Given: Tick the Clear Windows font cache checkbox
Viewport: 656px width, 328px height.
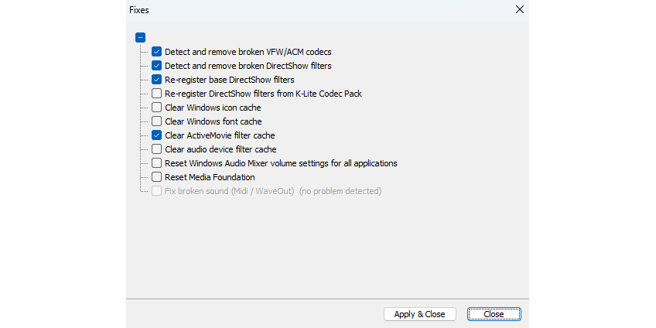Looking at the screenshot, I should coord(157,121).
